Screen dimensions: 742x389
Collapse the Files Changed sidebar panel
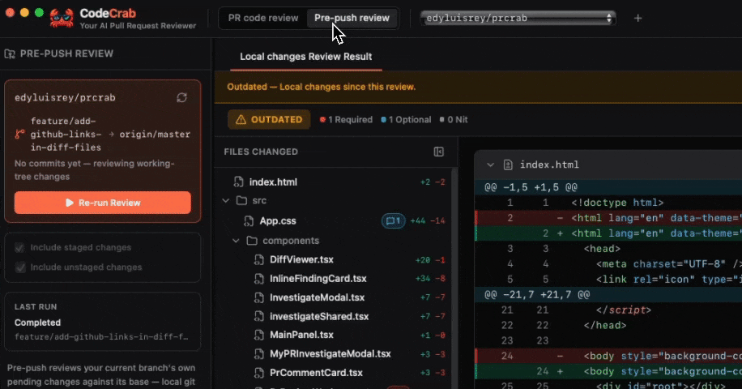click(439, 152)
